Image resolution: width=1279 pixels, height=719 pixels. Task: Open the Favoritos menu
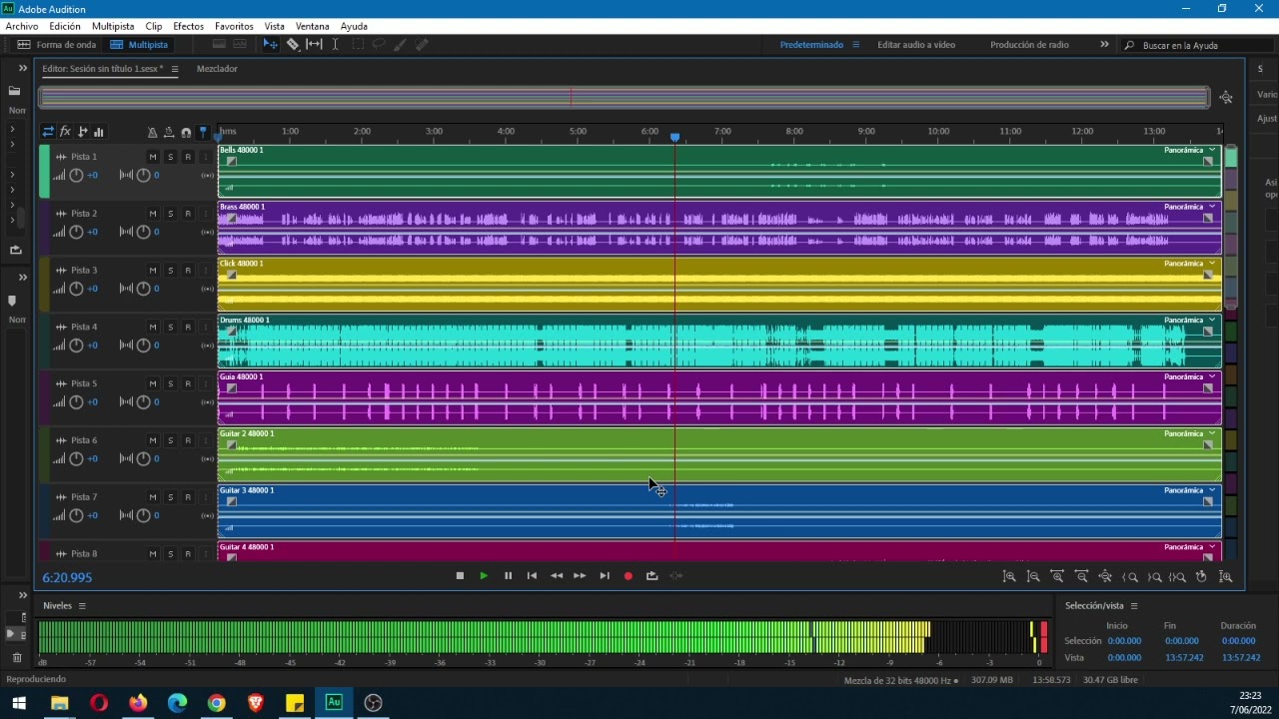234,26
